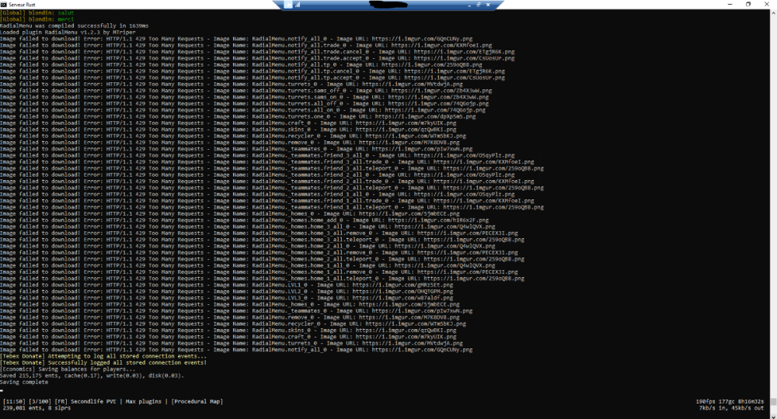
Task: Click the 'Loaded plugin RadialMenu' log line
Action: 56,32
